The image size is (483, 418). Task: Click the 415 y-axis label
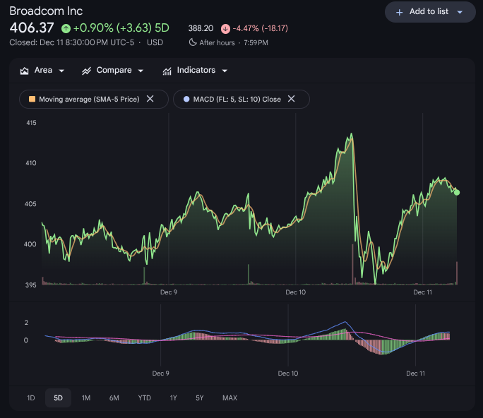click(x=31, y=123)
